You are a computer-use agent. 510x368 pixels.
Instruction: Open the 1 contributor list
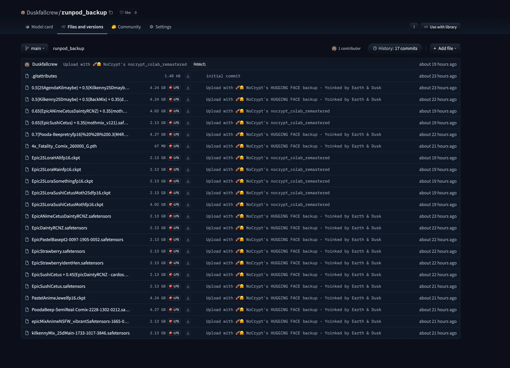coord(346,48)
